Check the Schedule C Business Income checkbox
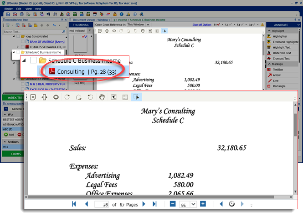Image resolution: width=303 pixels, height=216 pixels. tap(33, 60)
